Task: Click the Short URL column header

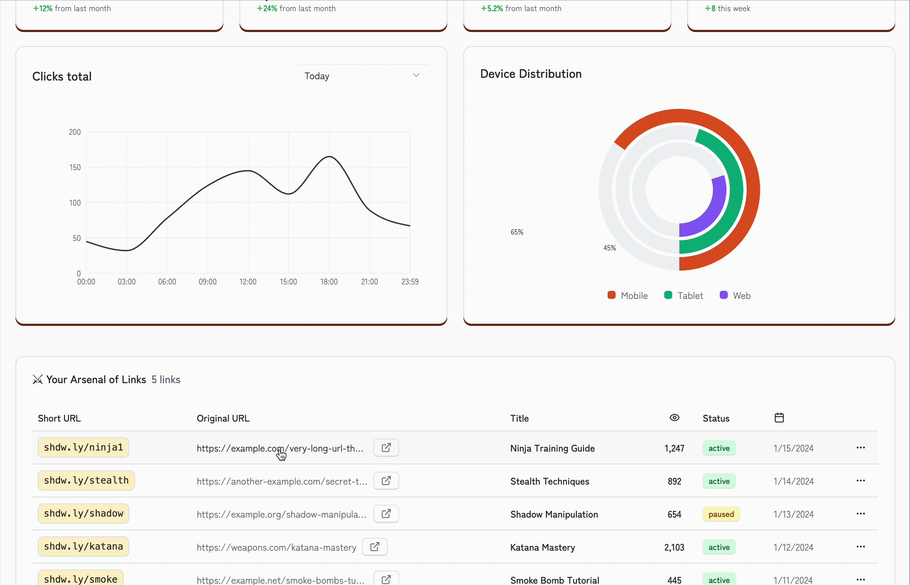Action: pos(59,418)
